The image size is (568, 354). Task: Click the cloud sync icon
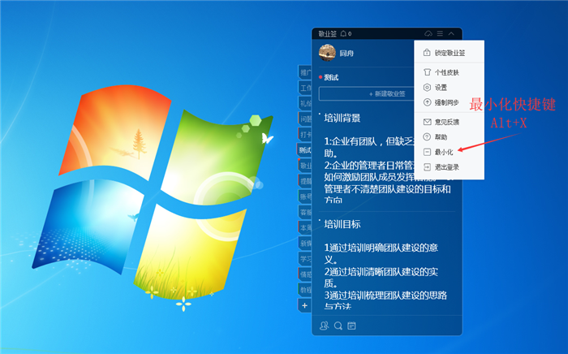click(428, 34)
